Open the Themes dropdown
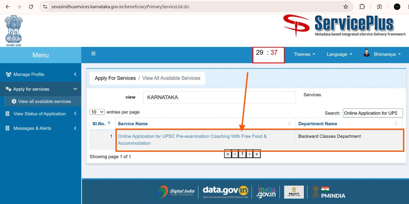The width and height of the screenshot is (409, 204). (x=304, y=54)
